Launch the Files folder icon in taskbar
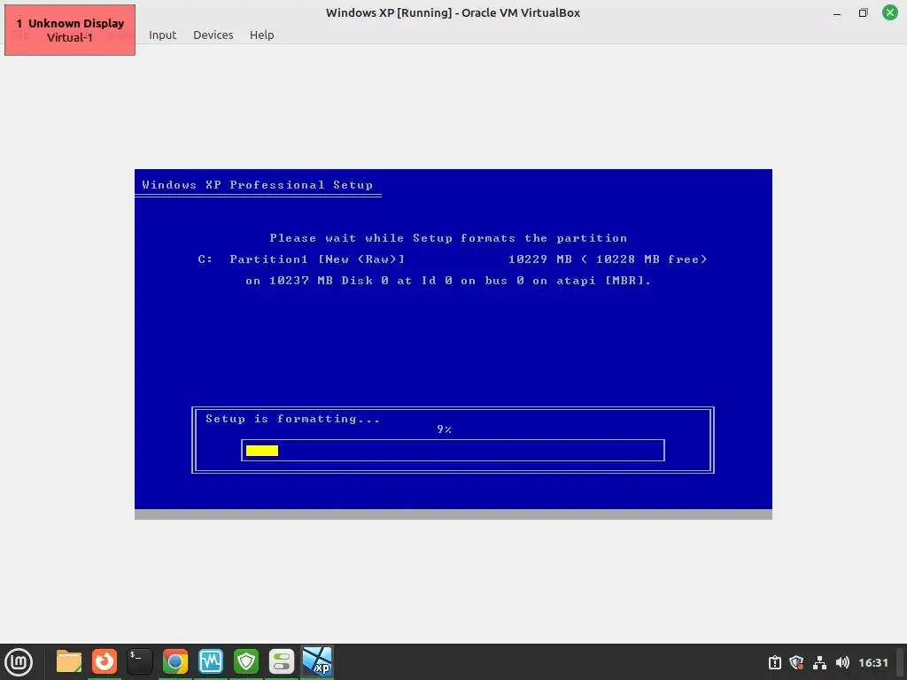The width and height of the screenshot is (907, 680). pyautogui.click(x=69, y=661)
